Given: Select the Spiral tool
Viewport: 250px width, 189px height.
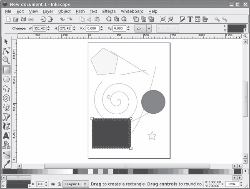Looking at the screenshot, I should point(6,98).
